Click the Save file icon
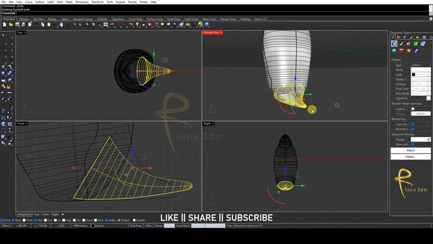The width and height of the screenshot is (433, 244). [x=18, y=24]
